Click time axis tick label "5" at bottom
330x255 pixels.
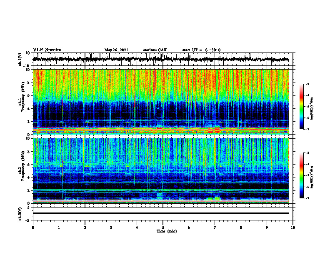pos(163,227)
